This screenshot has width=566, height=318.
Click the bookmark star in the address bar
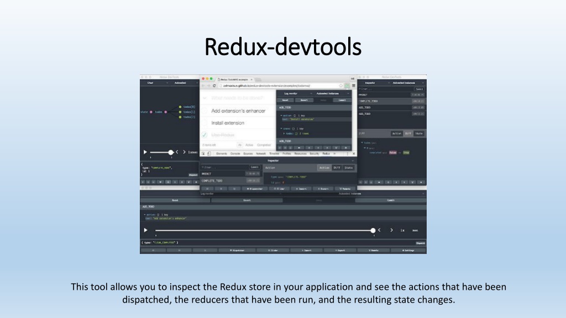[x=340, y=86]
